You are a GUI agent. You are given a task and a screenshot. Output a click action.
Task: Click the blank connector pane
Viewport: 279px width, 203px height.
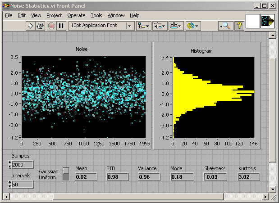(x=253, y=21)
